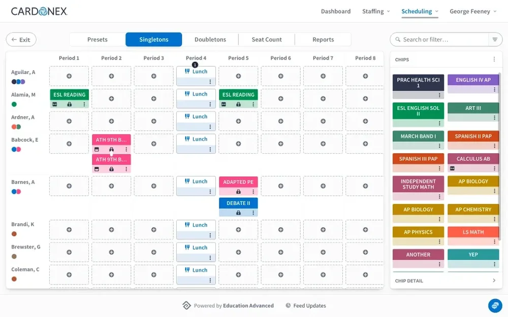Open the kebab menu on the DEBATE II chip

pyautogui.click(x=253, y=213)
